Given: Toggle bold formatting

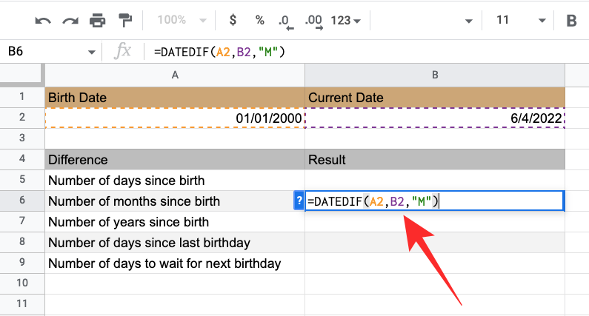Looking at the screenshot, I should (571, 21).
